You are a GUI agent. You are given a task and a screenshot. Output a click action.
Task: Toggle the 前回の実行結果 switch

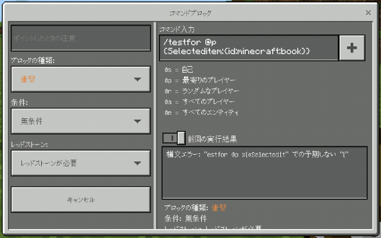(174, 138)
